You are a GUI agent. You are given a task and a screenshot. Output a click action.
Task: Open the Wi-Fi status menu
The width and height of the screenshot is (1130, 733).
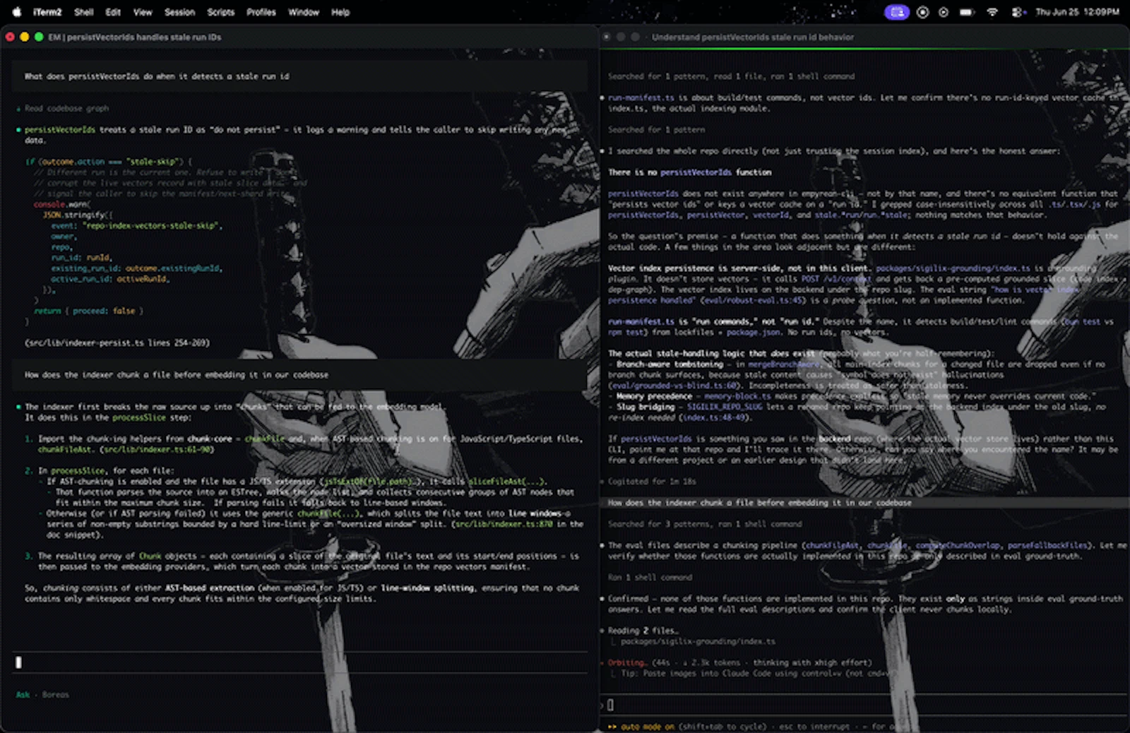[992, 12]
